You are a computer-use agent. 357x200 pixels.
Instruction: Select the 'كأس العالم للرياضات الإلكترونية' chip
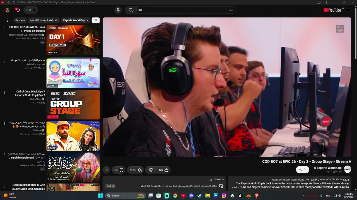(44, 20)
